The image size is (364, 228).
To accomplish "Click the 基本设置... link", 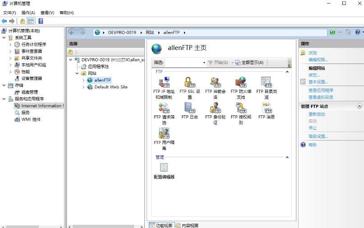I will (318, 82).
